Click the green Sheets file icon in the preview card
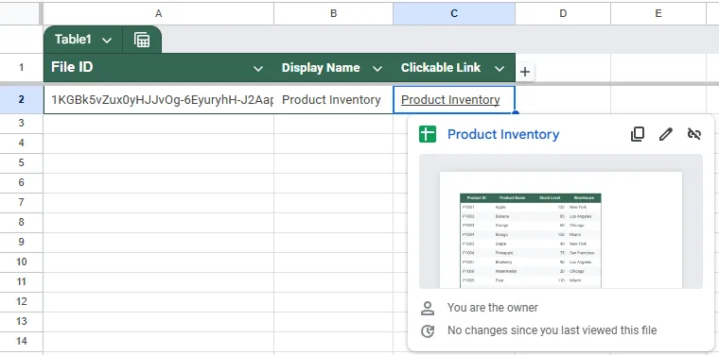Viewport: 719px width, 355px height. (428, 134)
